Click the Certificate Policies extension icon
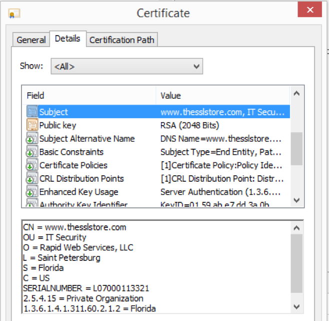Screen dimensions: 329x321 32,165
